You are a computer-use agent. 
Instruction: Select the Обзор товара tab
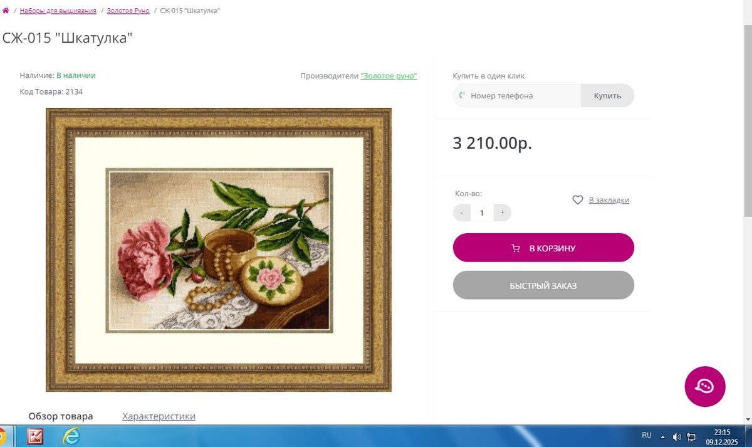tap(61, 416)
